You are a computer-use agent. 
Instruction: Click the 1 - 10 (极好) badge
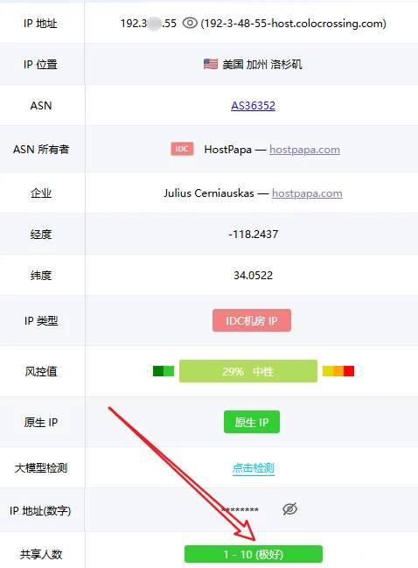click(x=254, y=554)
